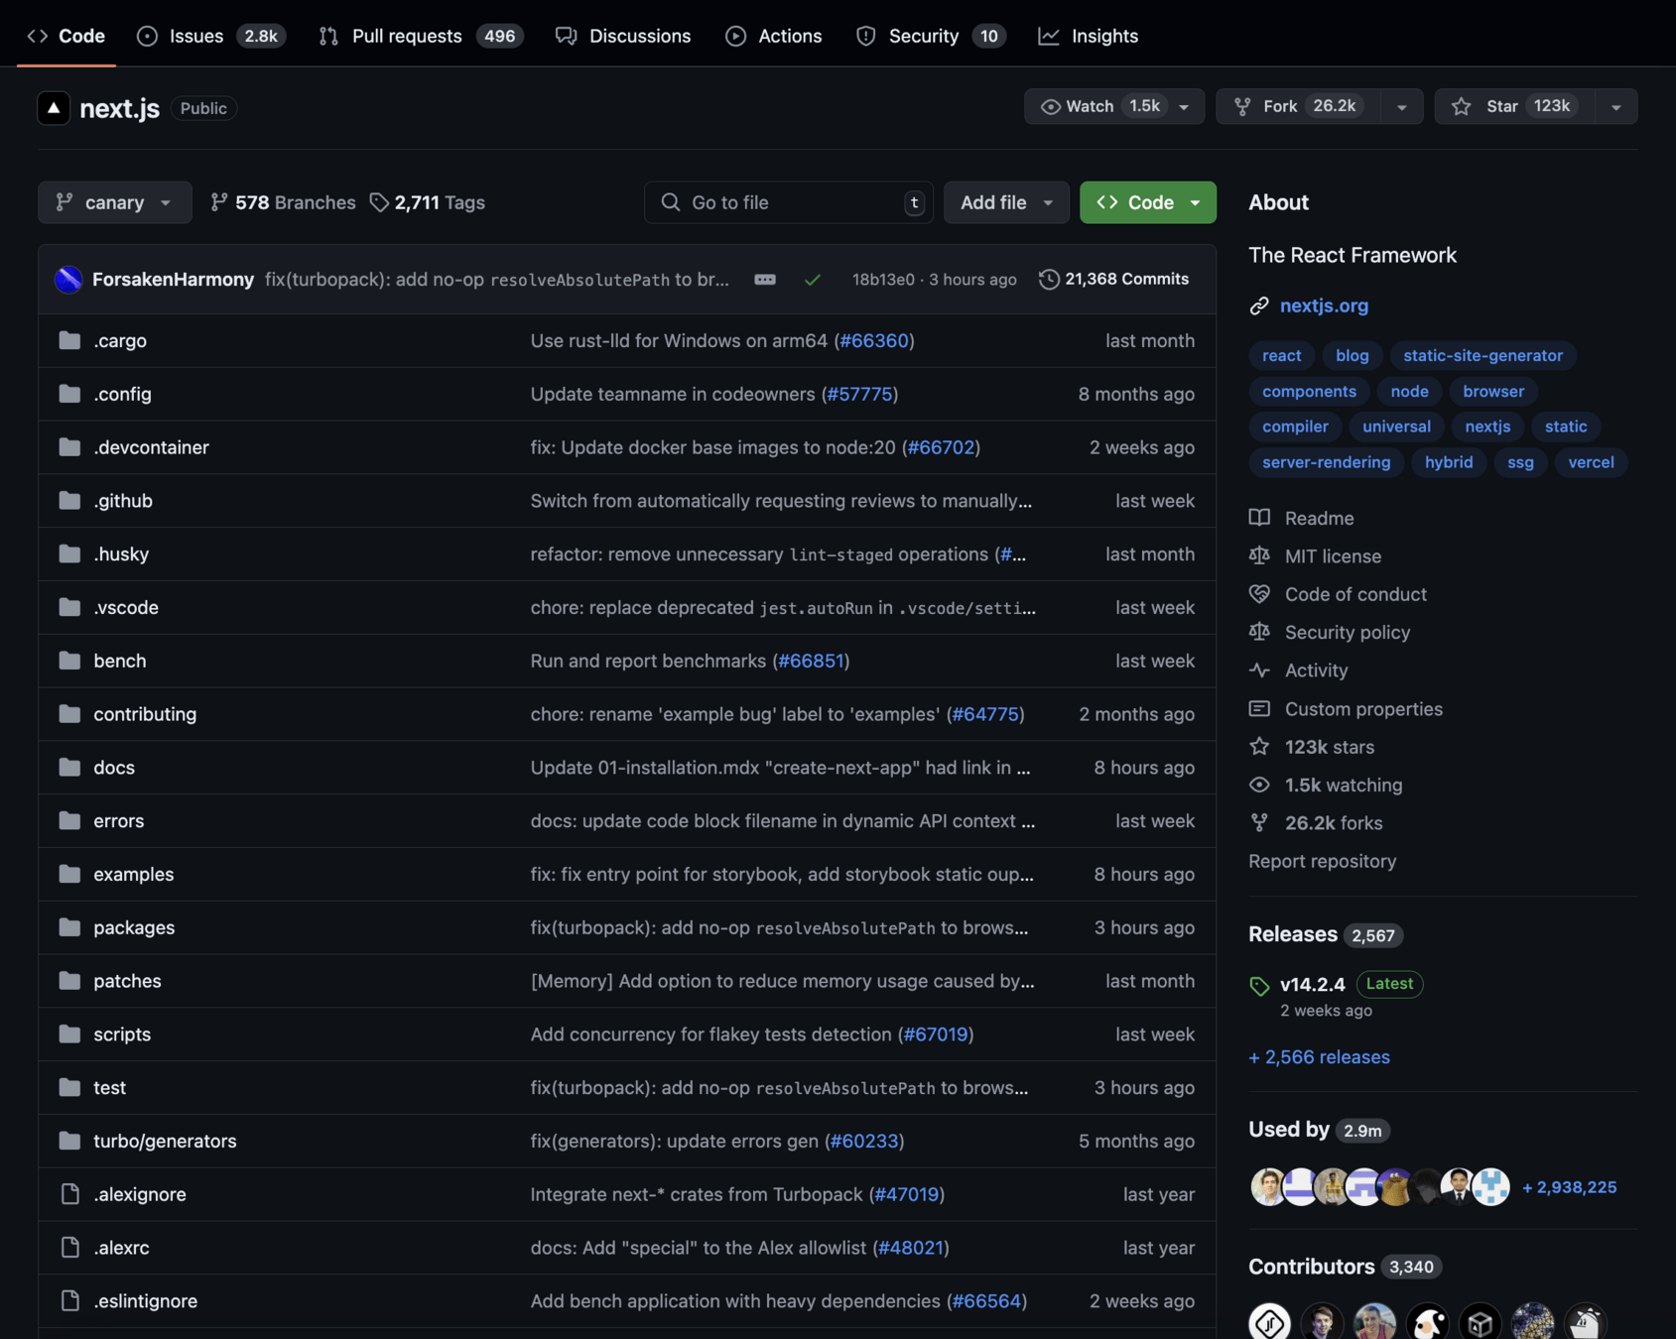Open the canary branch dropdown

coord(115,202)
